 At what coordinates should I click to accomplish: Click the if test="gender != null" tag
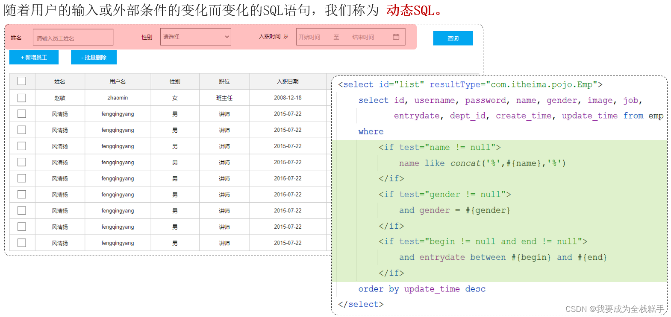click(444, 194)
